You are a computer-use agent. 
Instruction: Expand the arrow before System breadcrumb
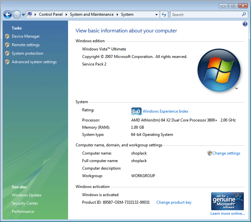pyautogui.click(x=117, y=15)
